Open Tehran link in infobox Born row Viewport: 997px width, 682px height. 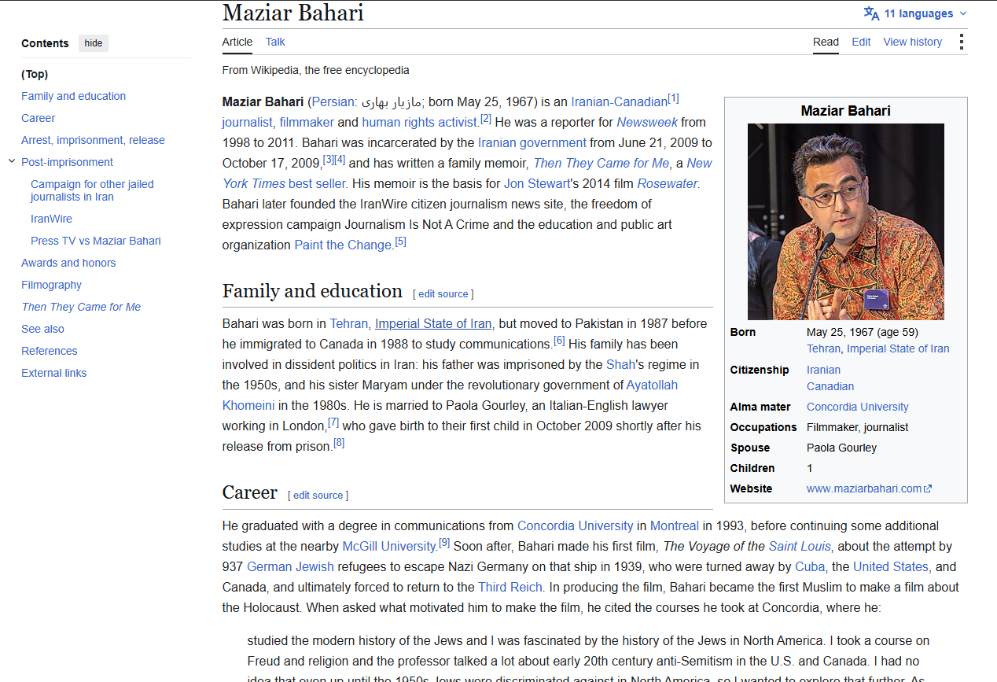tap(823, 348)
